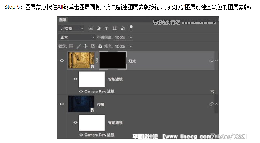This screenshot has height=143, width=260.
Task: Open the 正常 blend mode dropdown
Action: click(x=77, y=37)
